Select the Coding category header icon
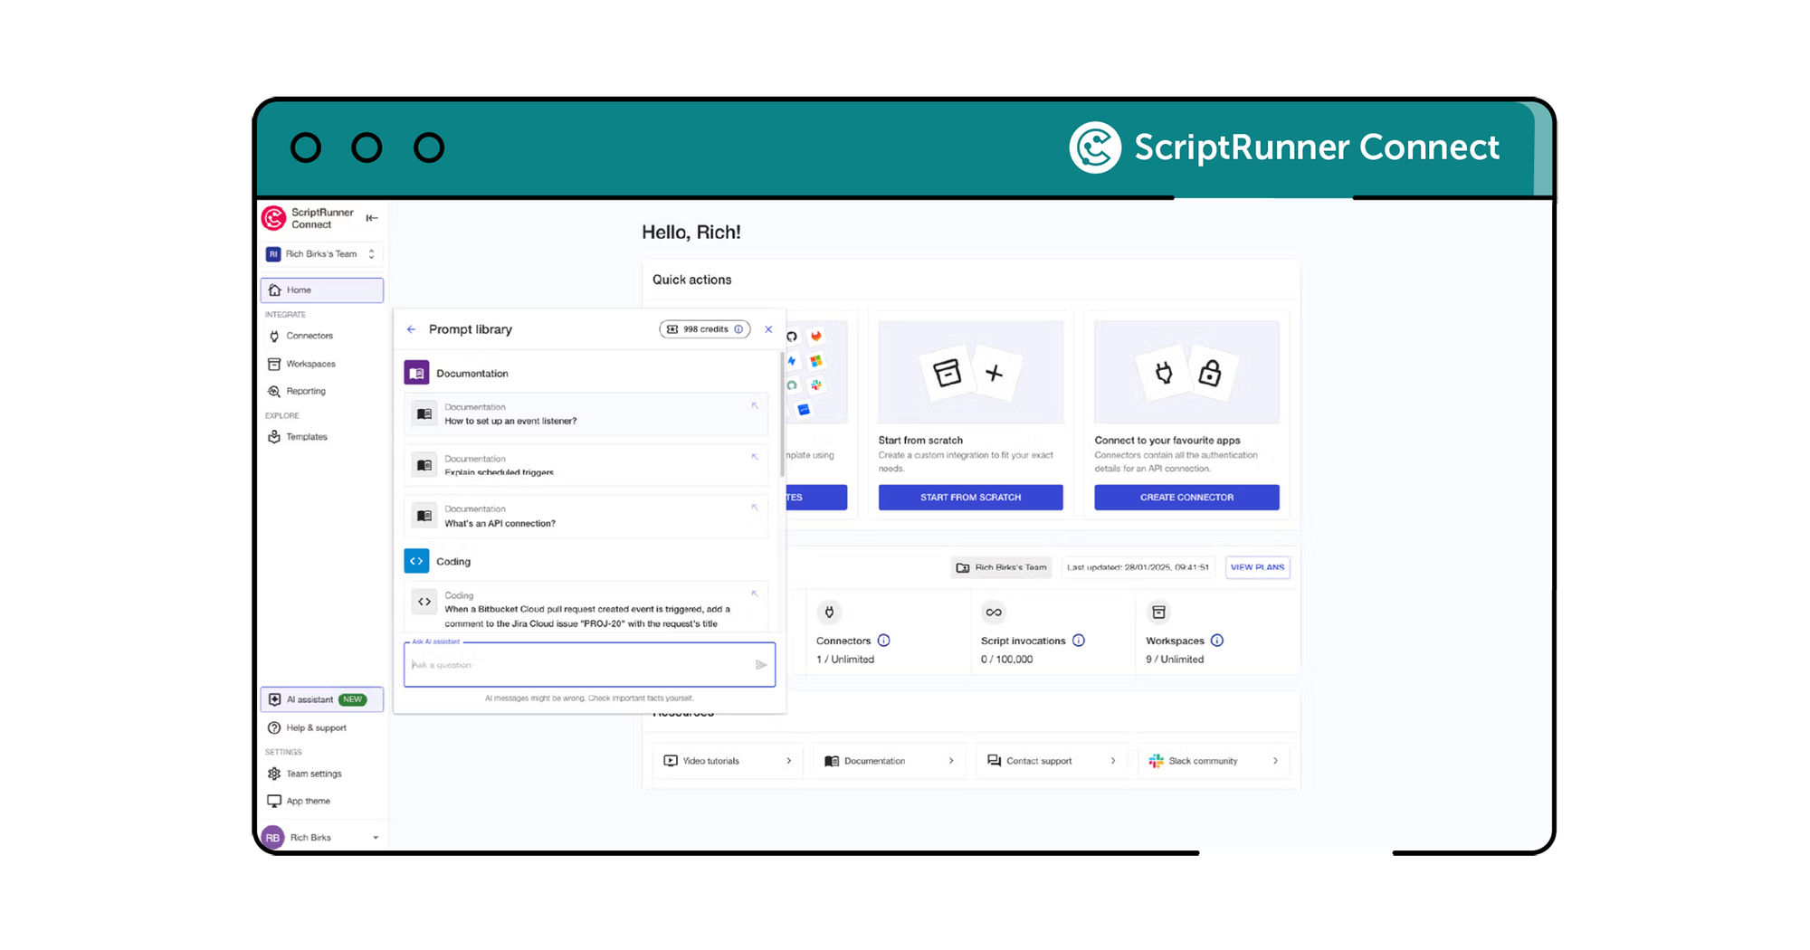The width and height of the screenshot is (1810, 950). point(416,561)
